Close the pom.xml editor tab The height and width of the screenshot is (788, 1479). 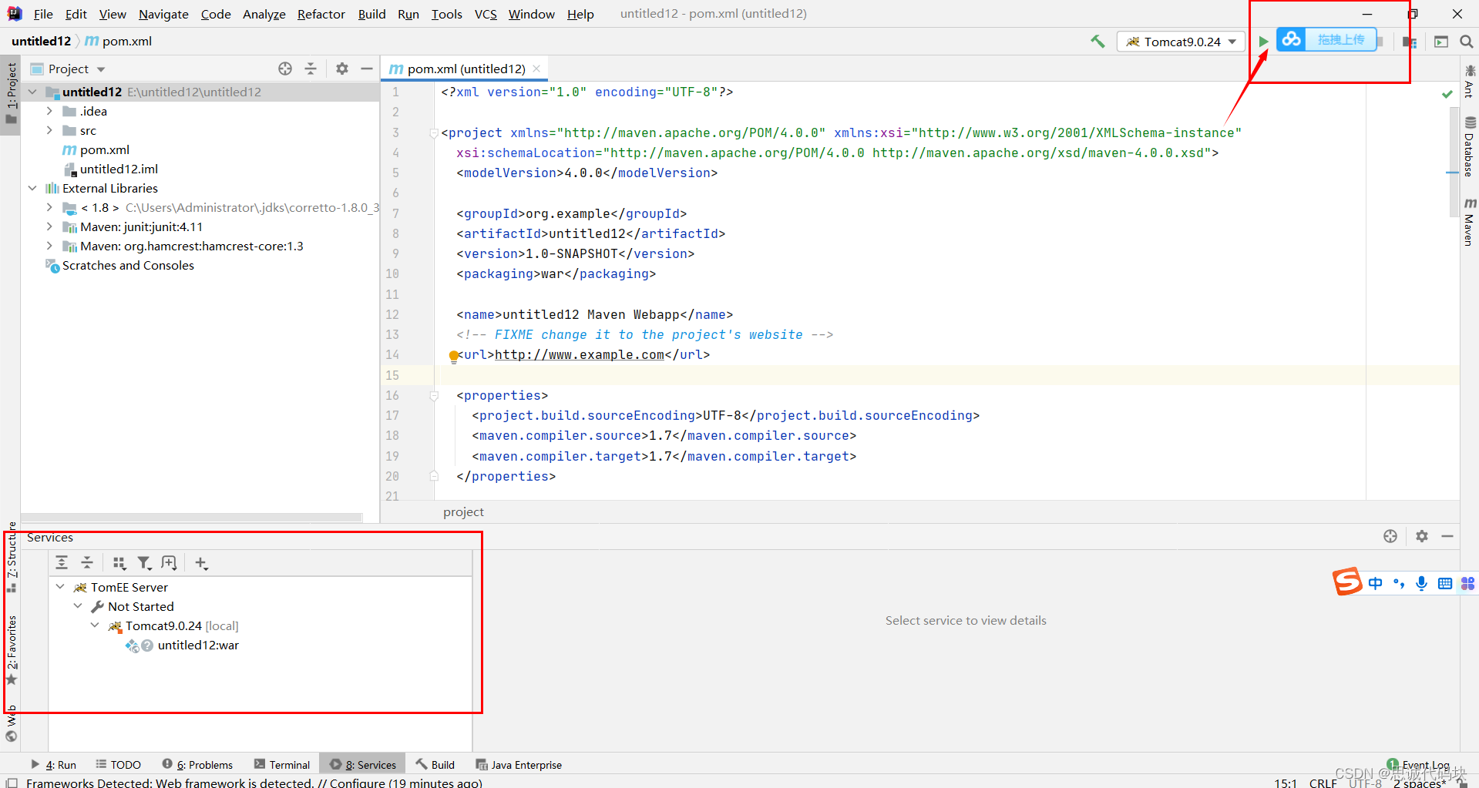(x=536, y=69)
